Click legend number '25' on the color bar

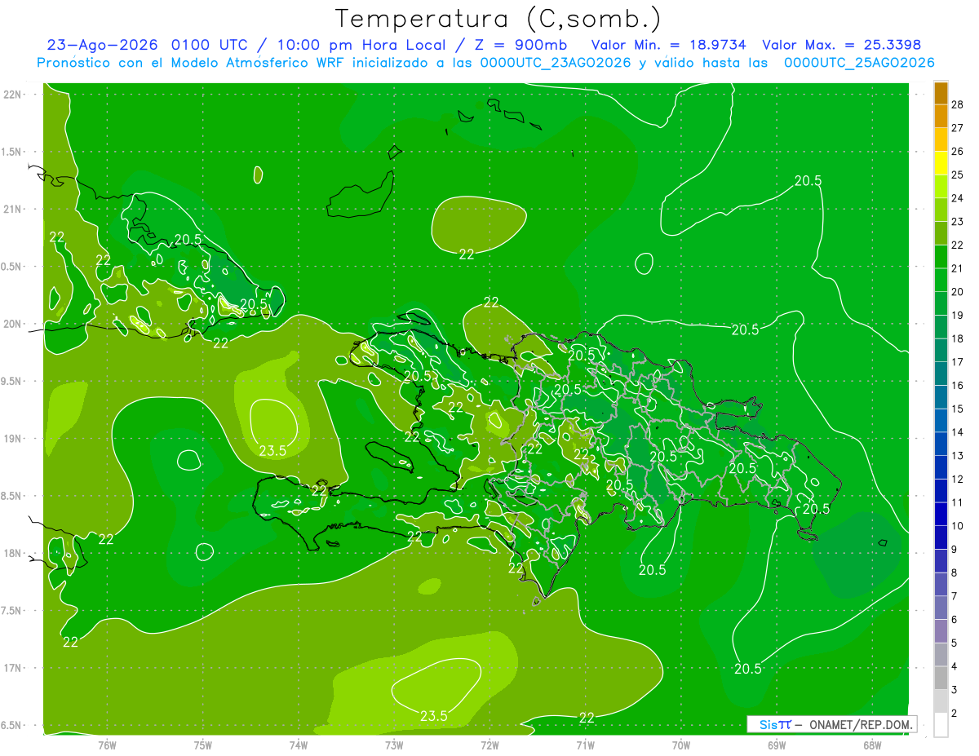click(958, 175)
